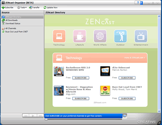
Task: Click the previous track button
Action: point(26,116)
